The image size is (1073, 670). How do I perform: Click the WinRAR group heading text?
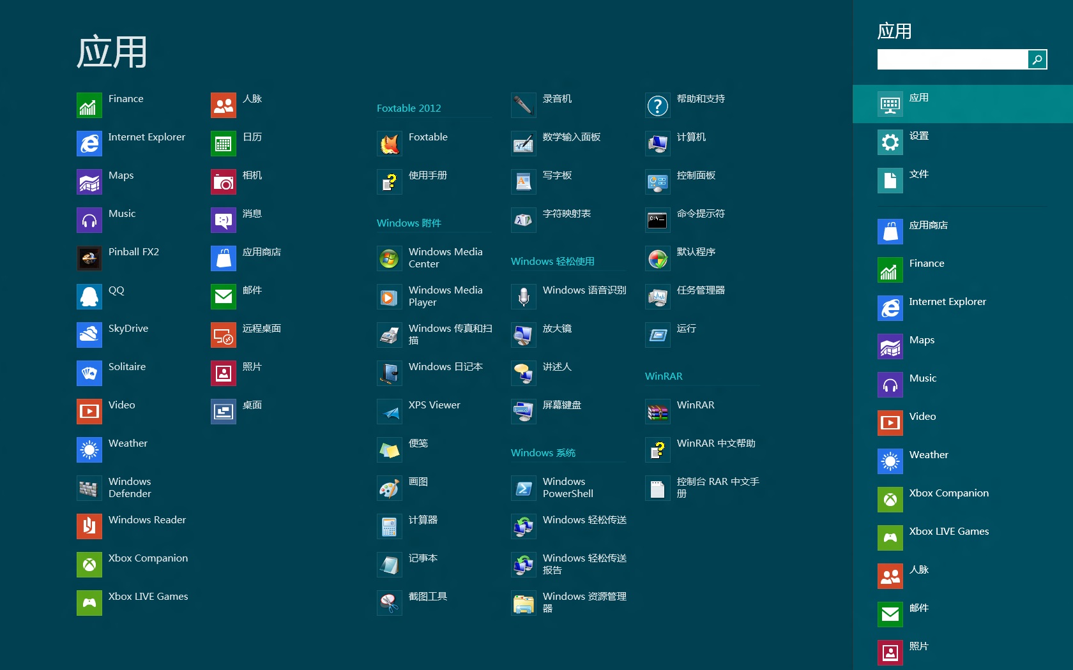click(x=664, y=376)
